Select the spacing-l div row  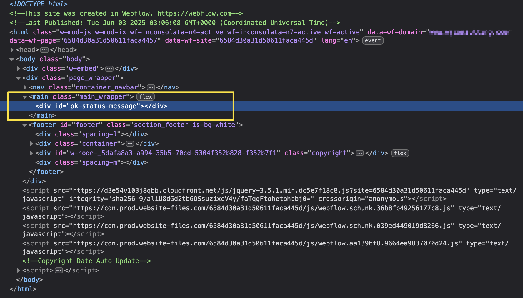click(92, 134)
